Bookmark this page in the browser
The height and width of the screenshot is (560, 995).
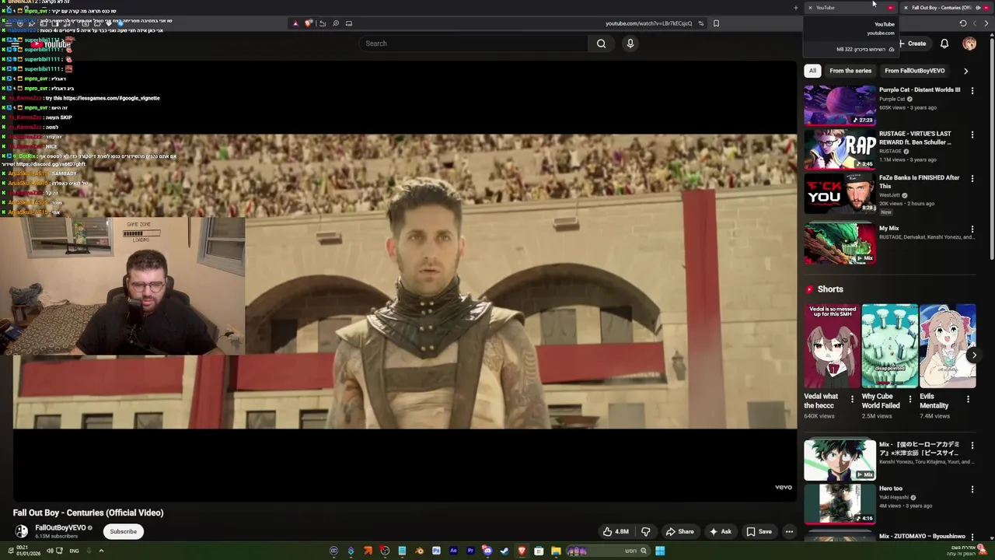[x=716, y=23]
